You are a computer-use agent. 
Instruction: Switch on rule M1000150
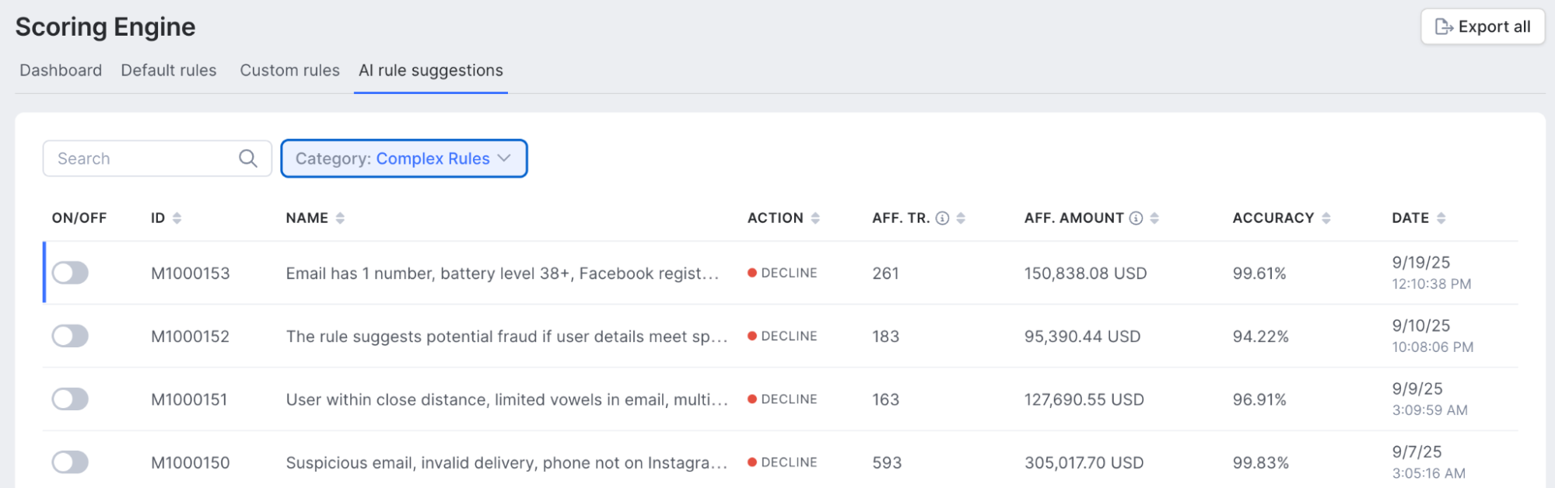pos(70,462)
